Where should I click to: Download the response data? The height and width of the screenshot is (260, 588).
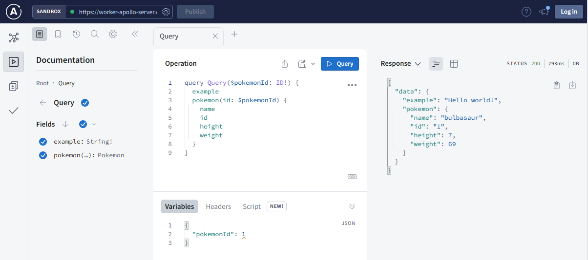(x=572, y=86)
